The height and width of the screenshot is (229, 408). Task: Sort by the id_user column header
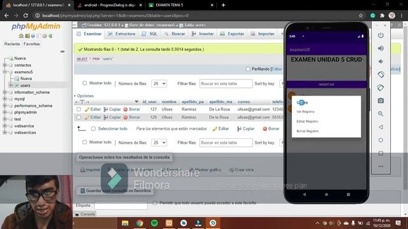point(150,102)
